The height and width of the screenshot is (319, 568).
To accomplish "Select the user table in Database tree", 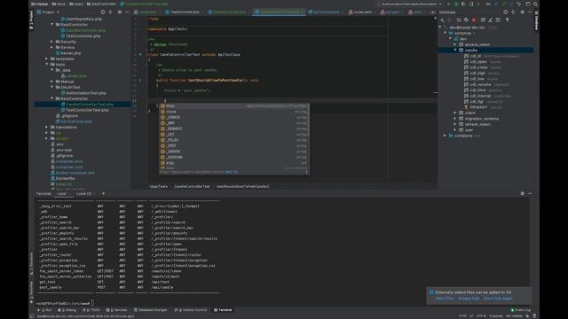I will pyautogui.click(x=469, y=130).
